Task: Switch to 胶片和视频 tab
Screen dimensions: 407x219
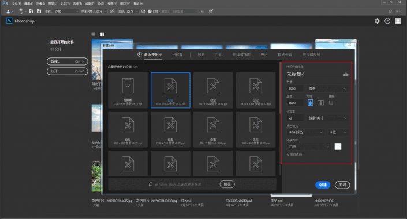Action: click(311, 55)
